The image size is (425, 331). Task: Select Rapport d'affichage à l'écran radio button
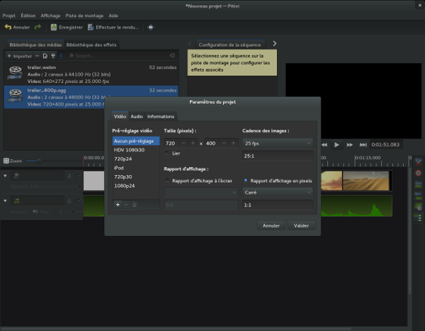(x=167, y=181)
